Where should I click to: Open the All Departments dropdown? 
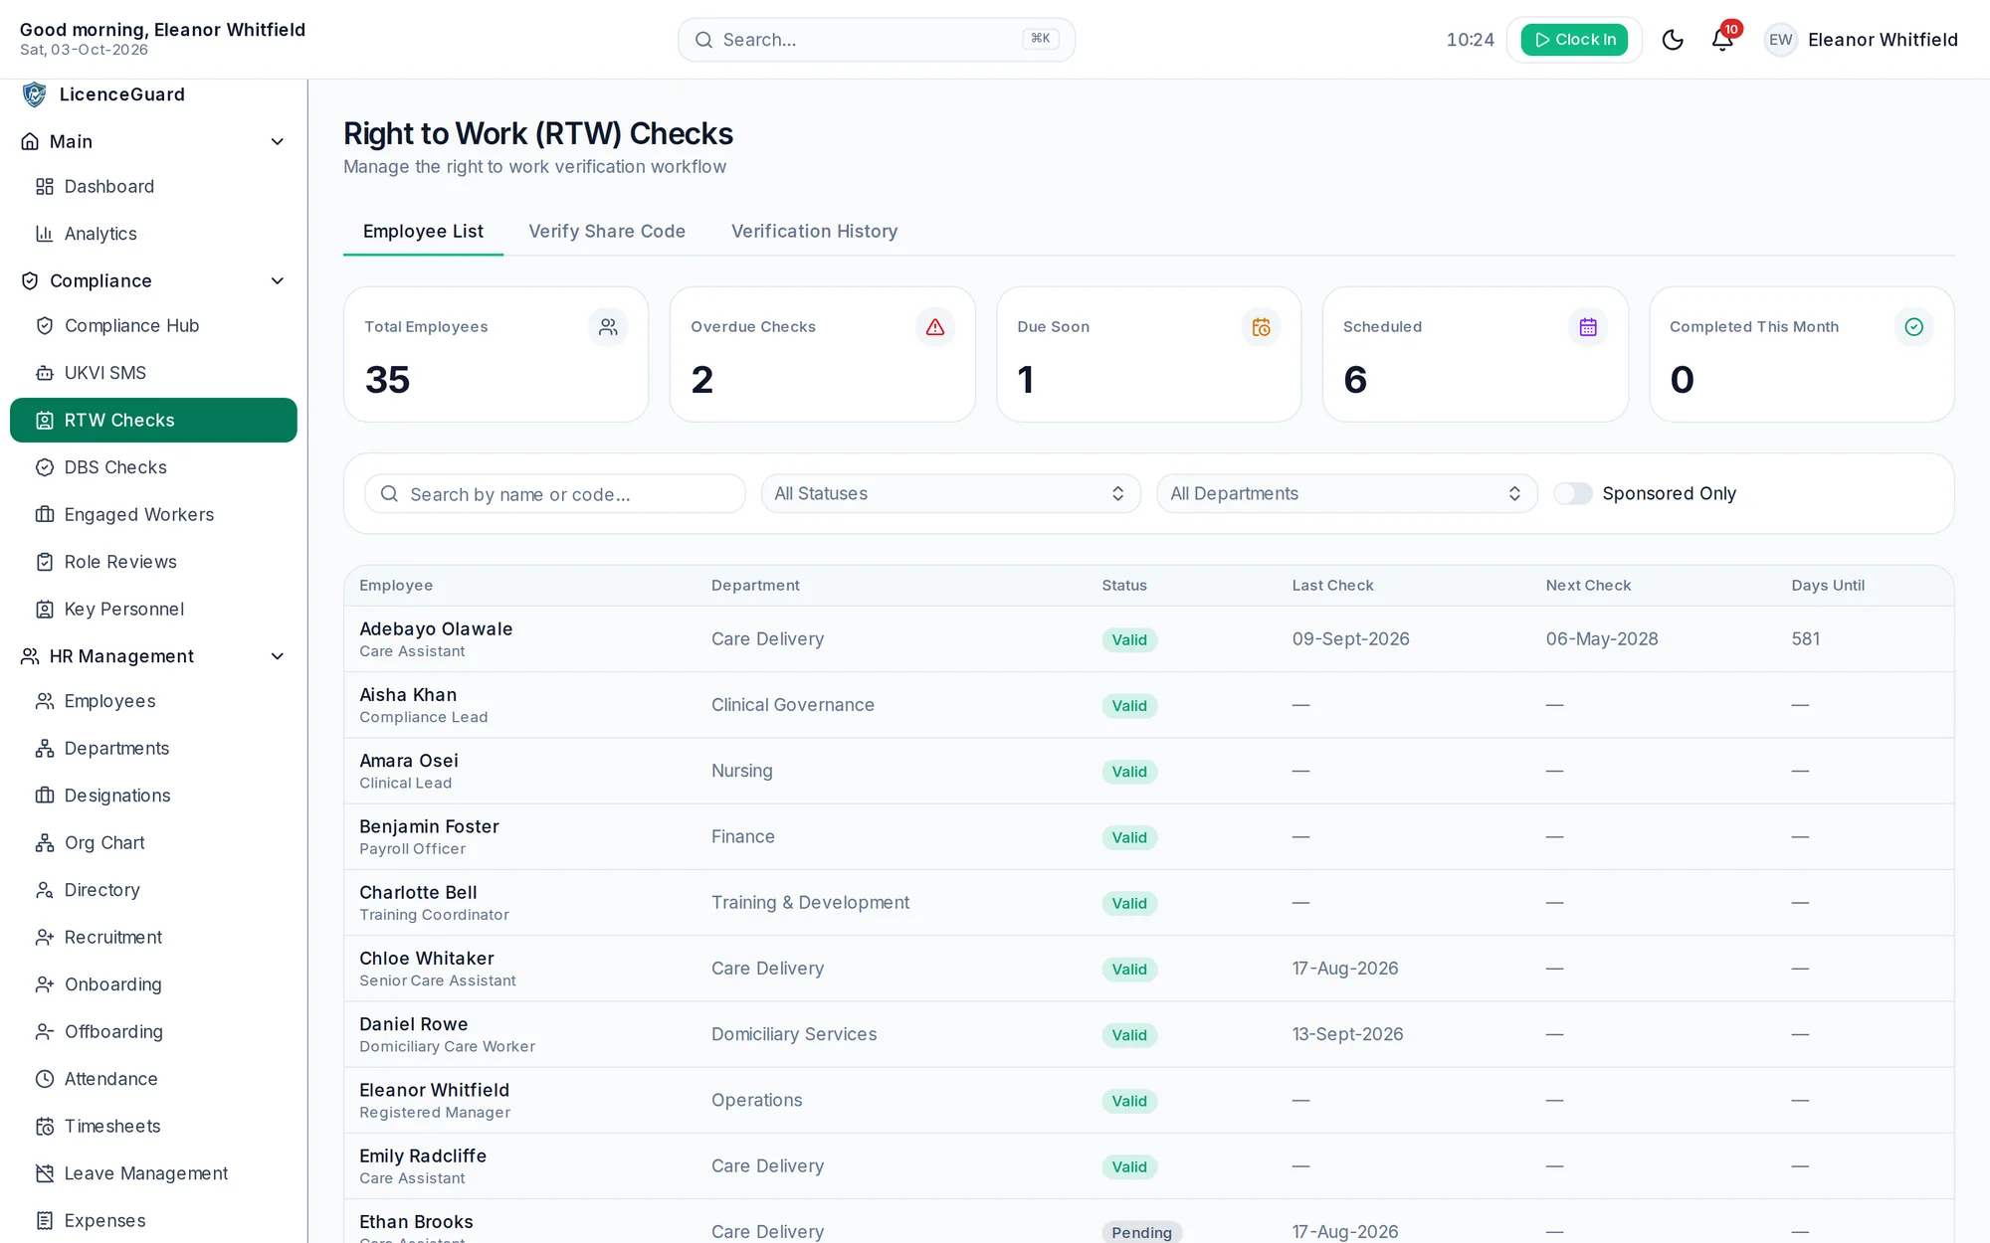[x=1346, y=494]
